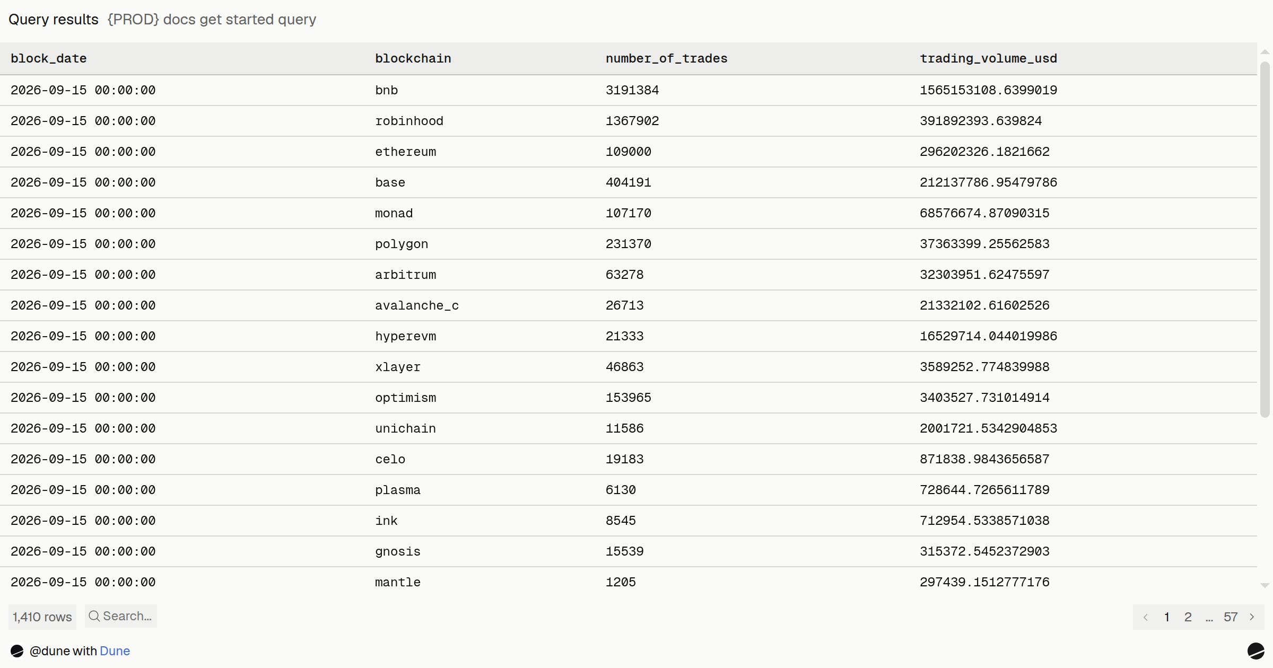Image resolution: width=1273 pixels, height=668 pixels.
Task: Select the 'avalanche_c' blockchain cell
Action: coord(417,305)
